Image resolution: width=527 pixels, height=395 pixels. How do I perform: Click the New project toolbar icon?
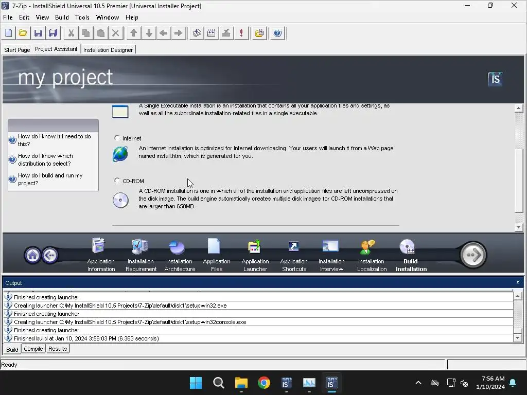(x=8, y=33)
